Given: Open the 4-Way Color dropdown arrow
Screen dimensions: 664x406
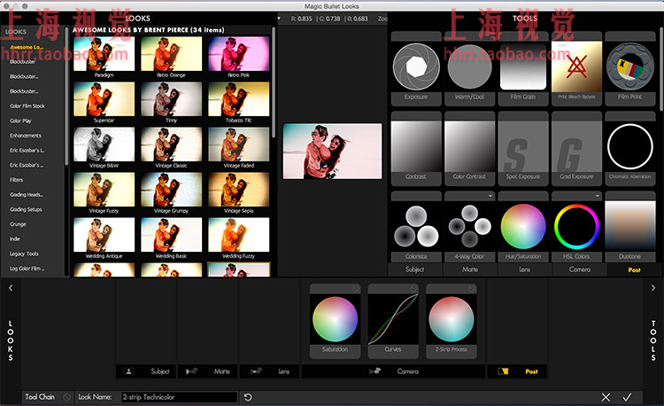Looking at the screenshot, I should pos(489,196).
